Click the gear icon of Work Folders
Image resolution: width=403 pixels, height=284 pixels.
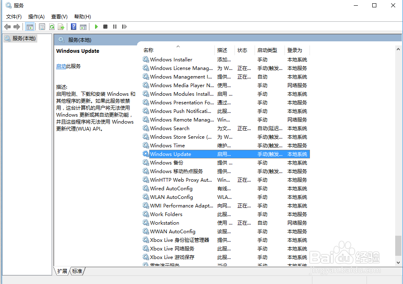coord(146,214)
